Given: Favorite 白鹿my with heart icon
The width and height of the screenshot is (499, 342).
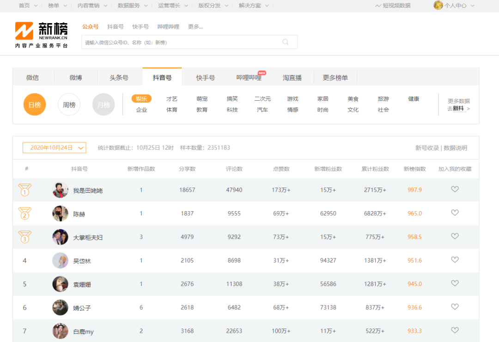Looking at the screenshot, I should pyautogui.click(x=455, y=330).
